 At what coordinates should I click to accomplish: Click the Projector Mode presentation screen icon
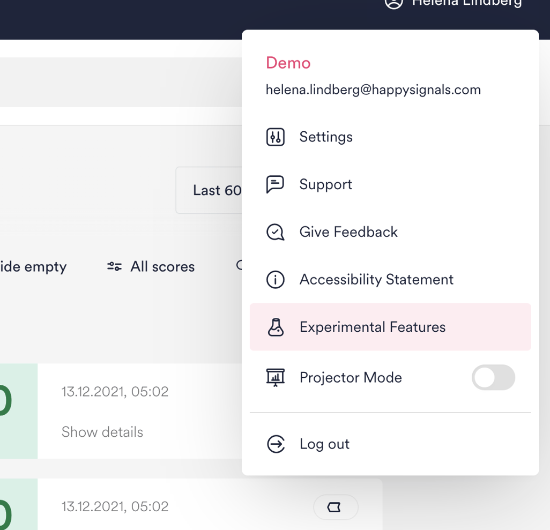pyautogui.click(x=276, y=378)
